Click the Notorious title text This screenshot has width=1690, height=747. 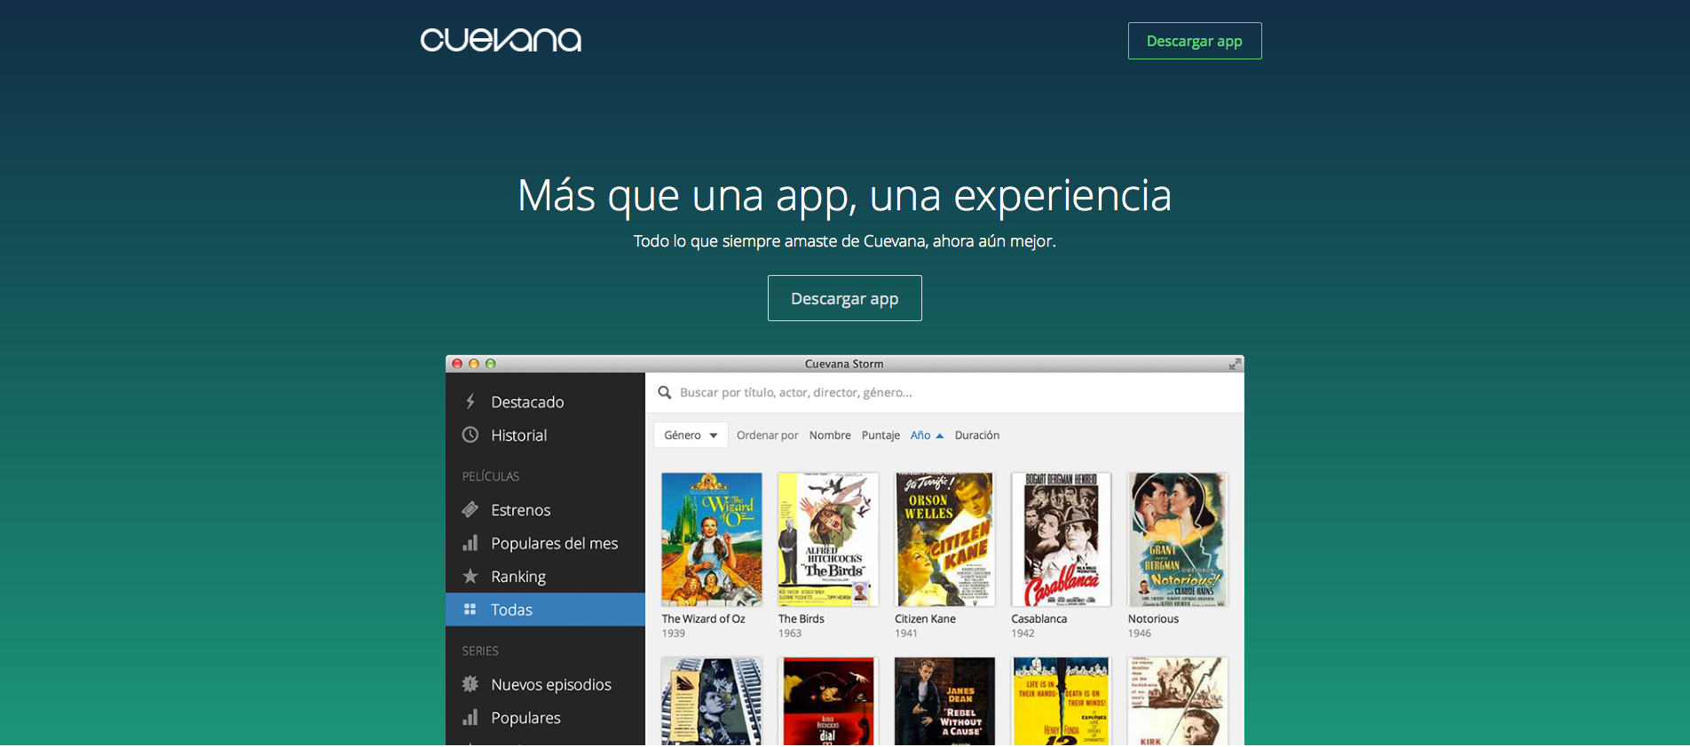pos(1153,618)
